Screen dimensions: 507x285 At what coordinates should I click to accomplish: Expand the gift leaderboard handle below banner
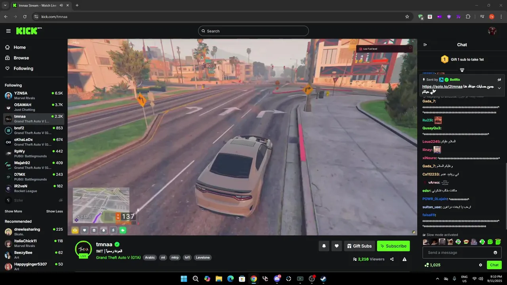coord(462,70)
